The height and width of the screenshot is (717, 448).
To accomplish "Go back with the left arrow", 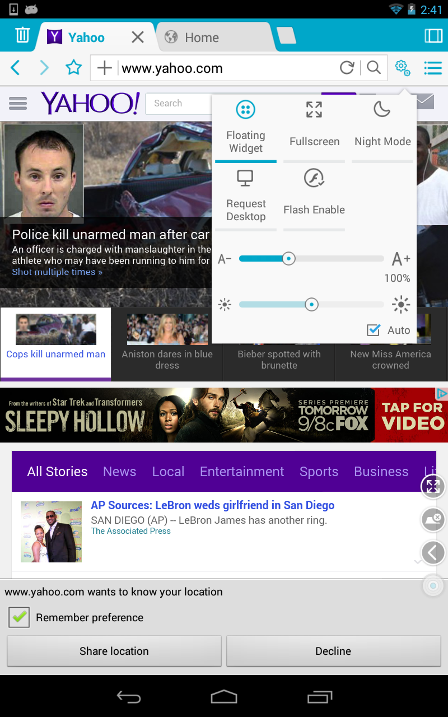I will (15, 68).
